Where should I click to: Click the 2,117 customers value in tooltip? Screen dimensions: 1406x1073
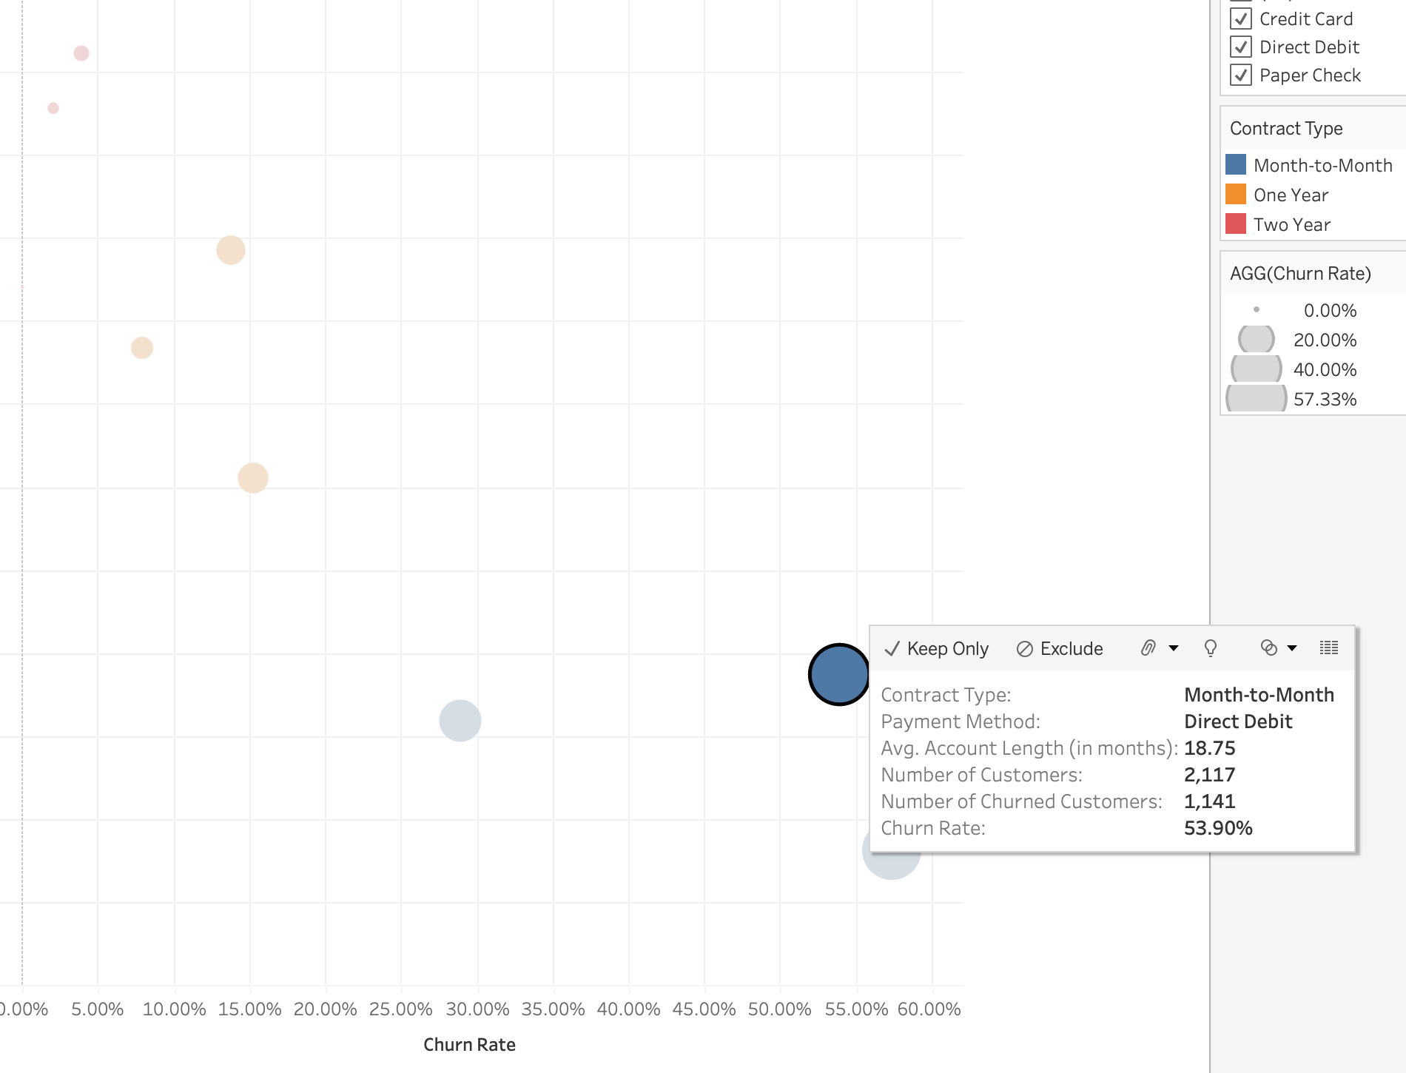click(x=1210, y=775)
